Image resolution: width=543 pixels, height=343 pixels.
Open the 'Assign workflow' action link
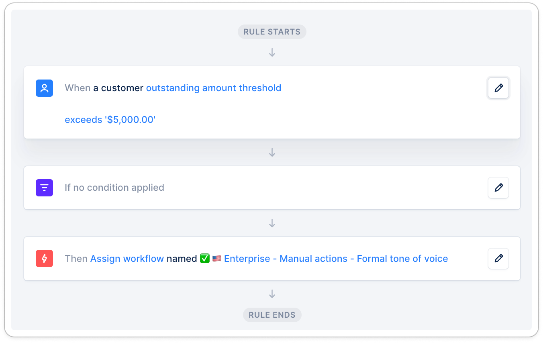pyautogui.click(x=127, y=259)
